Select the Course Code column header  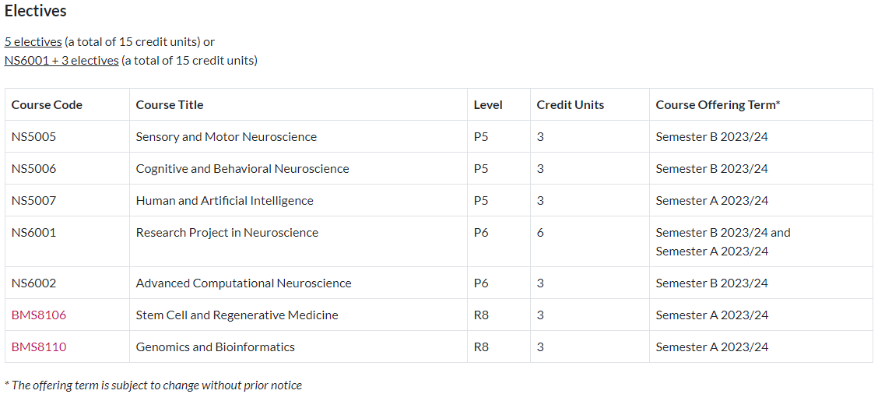point(47,105)
